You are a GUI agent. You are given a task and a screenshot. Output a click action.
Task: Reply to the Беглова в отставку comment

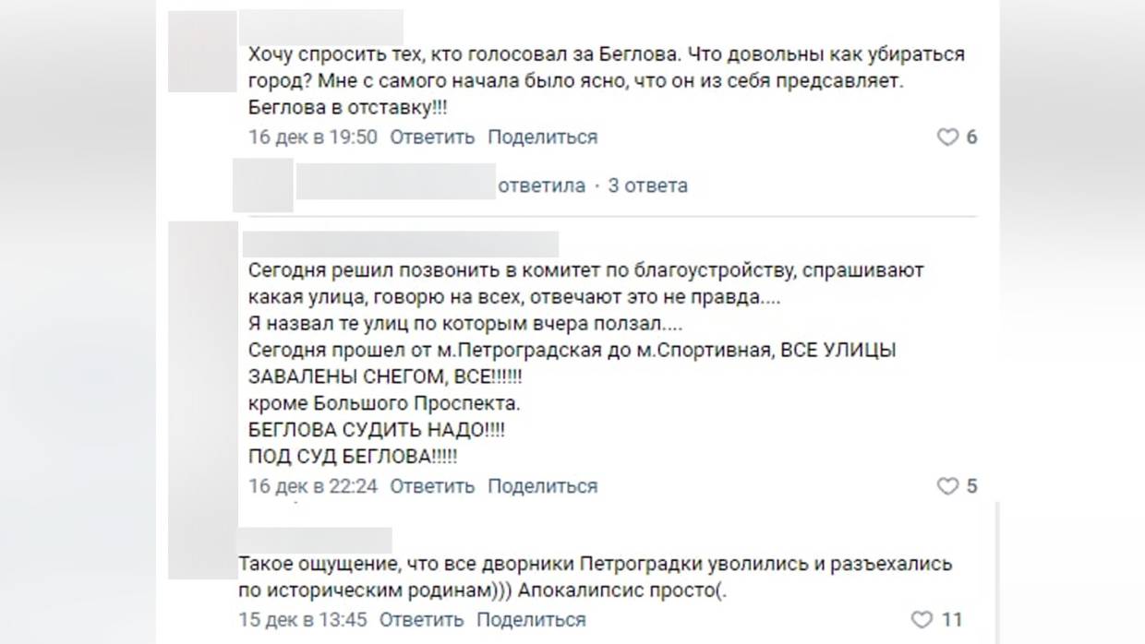pyautogui.click(x=431, y=137)
